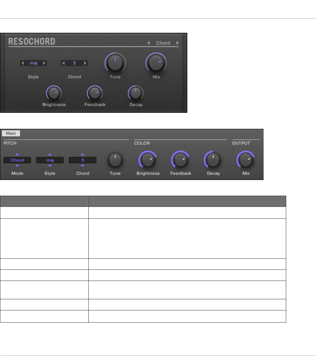Click the value 5 in the RESOCHORD Chord selector
This screenshot has width=316, height=356.
[74, 63]
